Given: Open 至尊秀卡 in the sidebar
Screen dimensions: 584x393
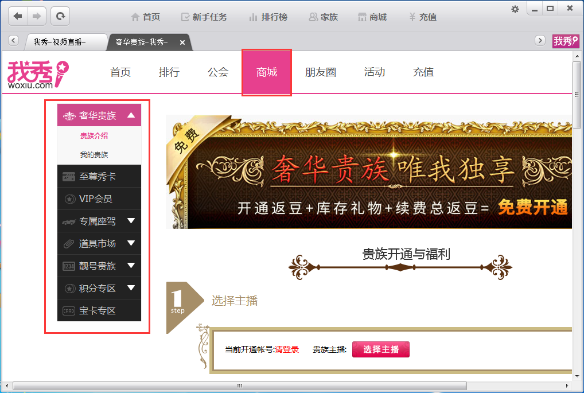Looking at the screenshot, I should [x=98, y=177].
